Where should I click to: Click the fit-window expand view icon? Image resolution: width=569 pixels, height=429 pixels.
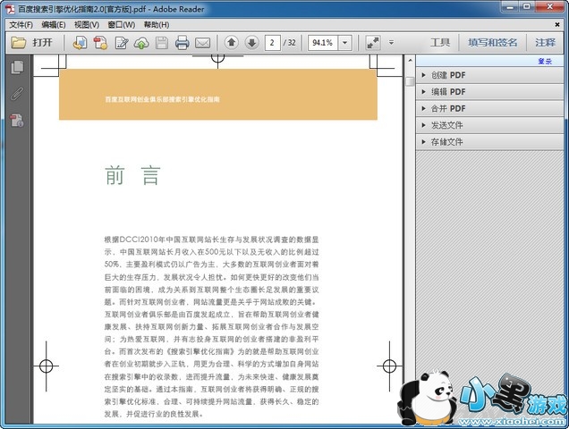tap(373, 42)
